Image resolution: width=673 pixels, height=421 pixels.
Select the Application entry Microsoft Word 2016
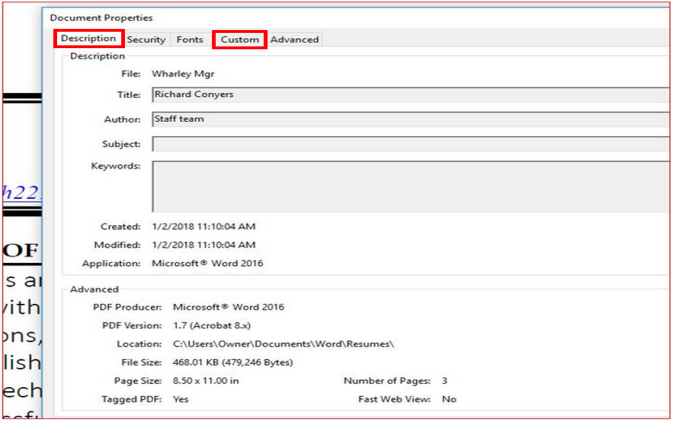(207, 263)
